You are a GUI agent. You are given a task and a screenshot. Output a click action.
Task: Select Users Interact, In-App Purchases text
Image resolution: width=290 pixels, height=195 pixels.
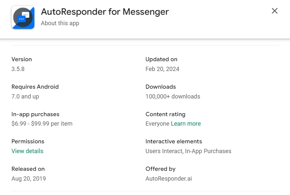click(188, 151)
